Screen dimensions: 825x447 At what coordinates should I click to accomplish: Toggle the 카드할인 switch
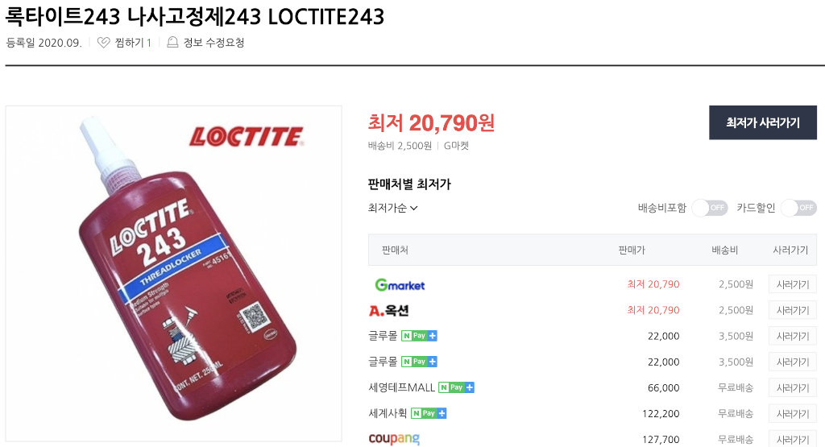coord(798,208)
